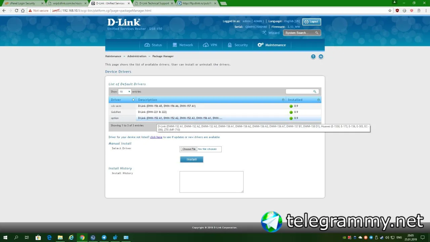Viewport: 430px width, 242px height.
Task: Go back in the browser
Action: click(x=4, y=10)
